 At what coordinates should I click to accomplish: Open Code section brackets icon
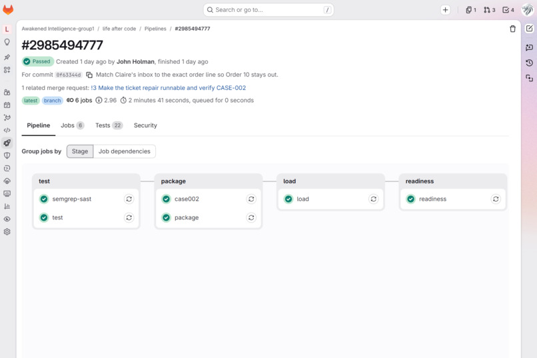[7, 130]
